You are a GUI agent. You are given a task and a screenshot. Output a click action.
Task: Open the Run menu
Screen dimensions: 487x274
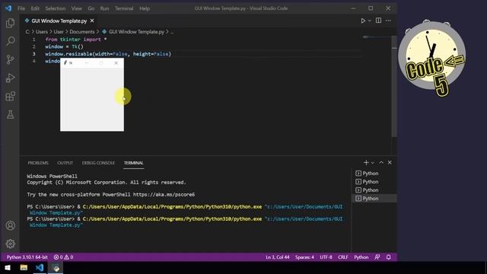(x=104, y=8)
